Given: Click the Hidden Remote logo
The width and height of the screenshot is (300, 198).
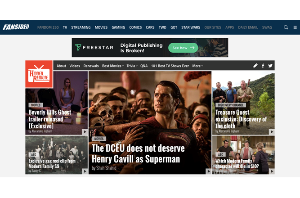Looking at the screenshot, I should coord(39,74).
